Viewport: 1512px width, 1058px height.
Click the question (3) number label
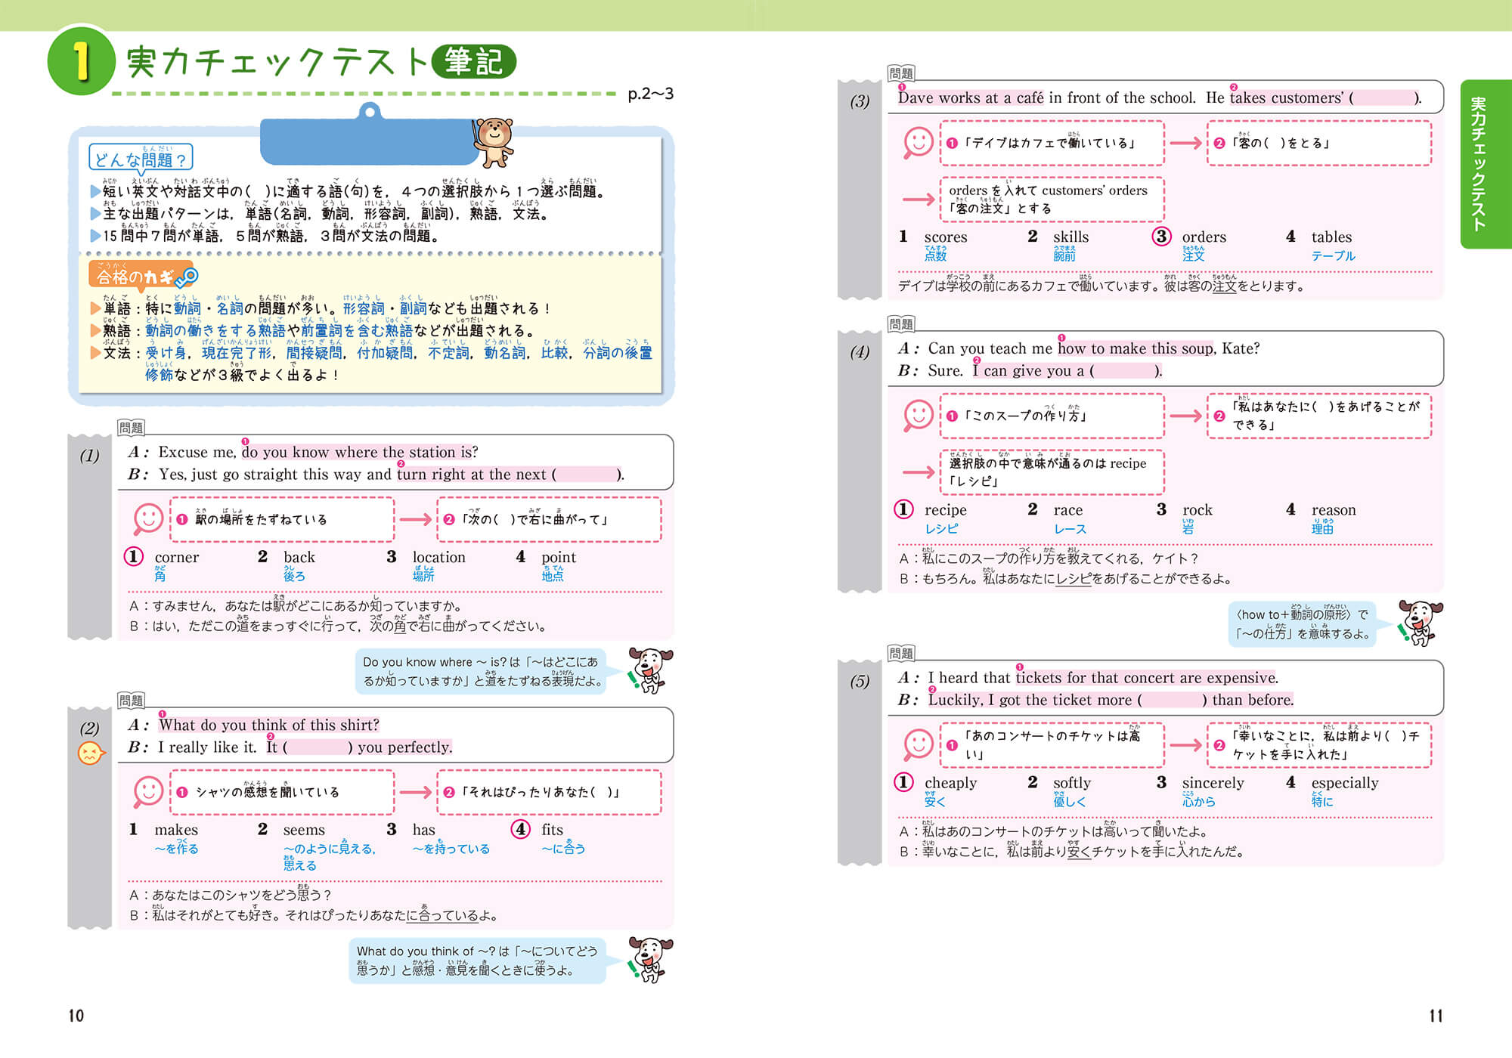[x=860, y=101]
